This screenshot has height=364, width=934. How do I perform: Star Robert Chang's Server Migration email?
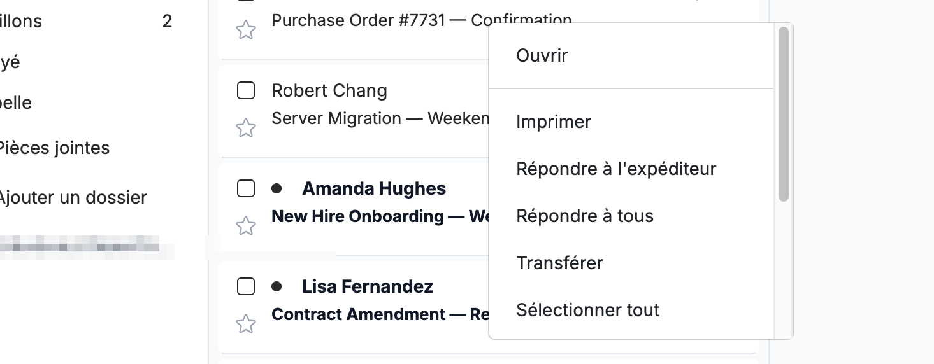(246, 127)
